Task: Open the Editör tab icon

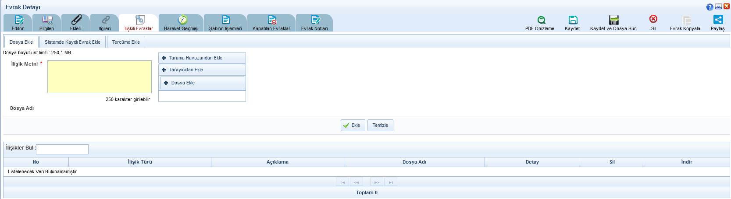Action: click(18, 20)
